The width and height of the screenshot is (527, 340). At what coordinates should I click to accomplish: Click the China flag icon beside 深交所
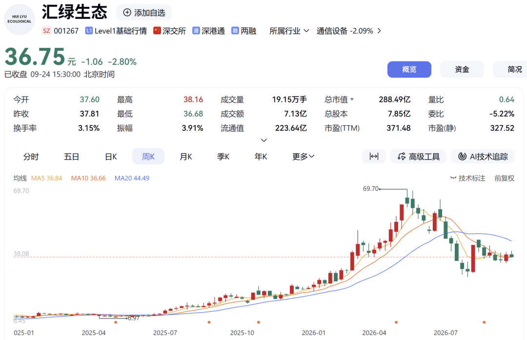tap(157, 31)
